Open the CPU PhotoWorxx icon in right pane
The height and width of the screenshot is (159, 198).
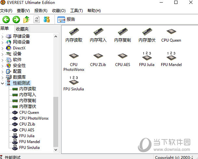pos(74,62)
